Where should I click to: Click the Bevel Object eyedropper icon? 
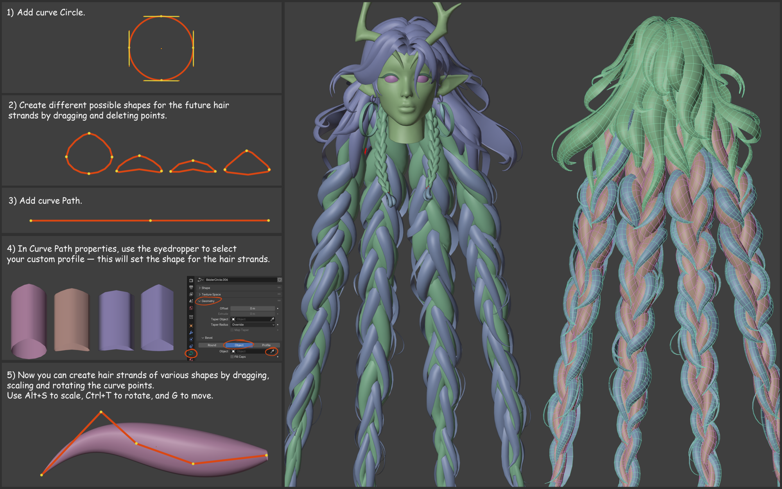click(272, 351)
